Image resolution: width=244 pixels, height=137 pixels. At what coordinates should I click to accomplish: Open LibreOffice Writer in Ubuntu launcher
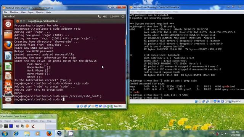pyautogui.click(x=8, y=56)
